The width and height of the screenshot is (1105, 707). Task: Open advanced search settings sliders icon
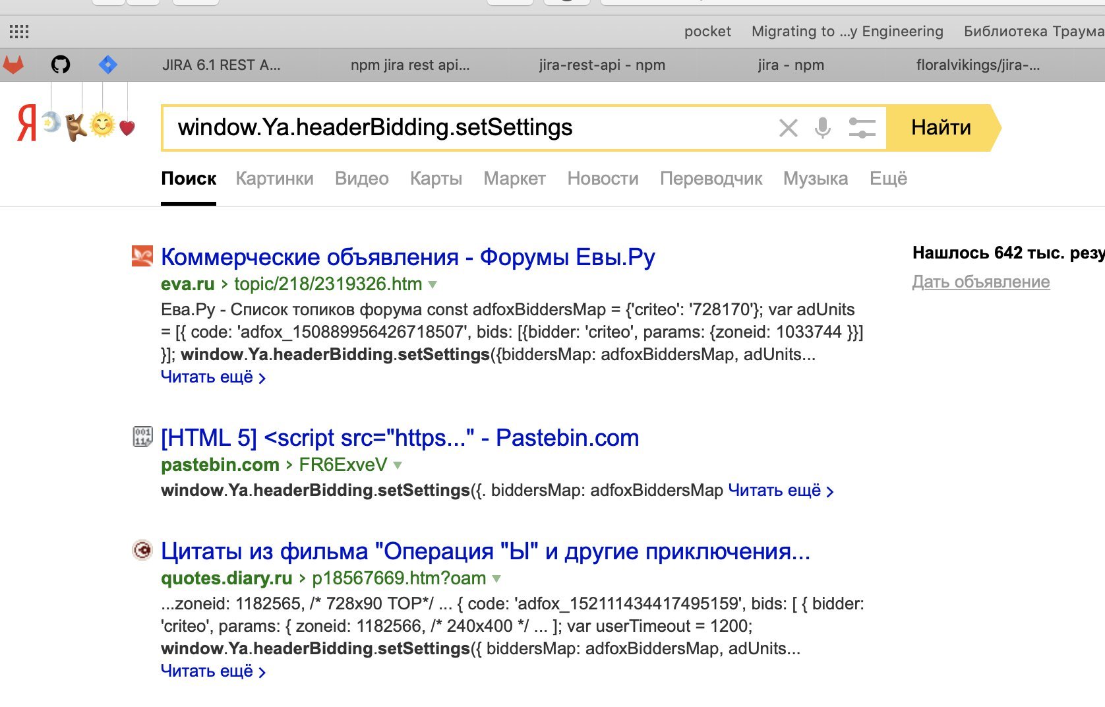coord(862,128)
